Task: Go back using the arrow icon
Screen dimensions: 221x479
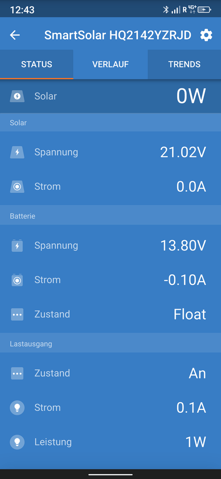Action: pyautogui.click(x=14, y=35)
